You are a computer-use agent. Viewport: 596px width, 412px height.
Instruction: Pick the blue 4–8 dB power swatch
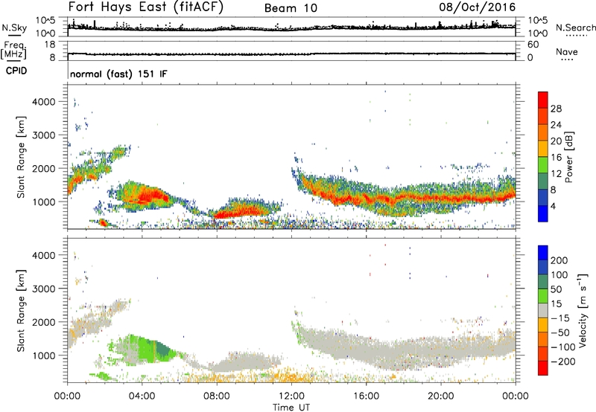pos(543,197)
